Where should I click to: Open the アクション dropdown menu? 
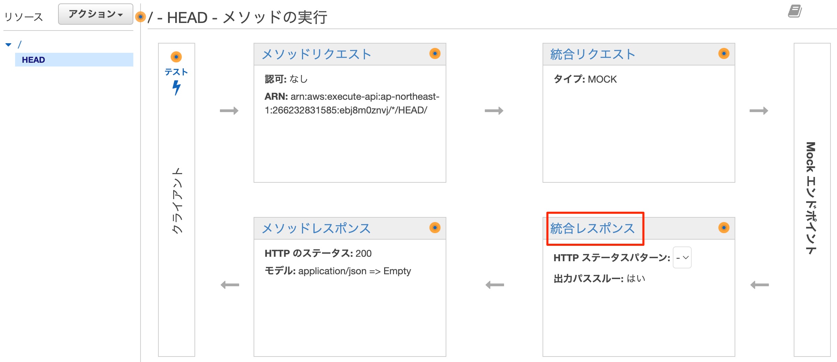click(x=95, y=14)
